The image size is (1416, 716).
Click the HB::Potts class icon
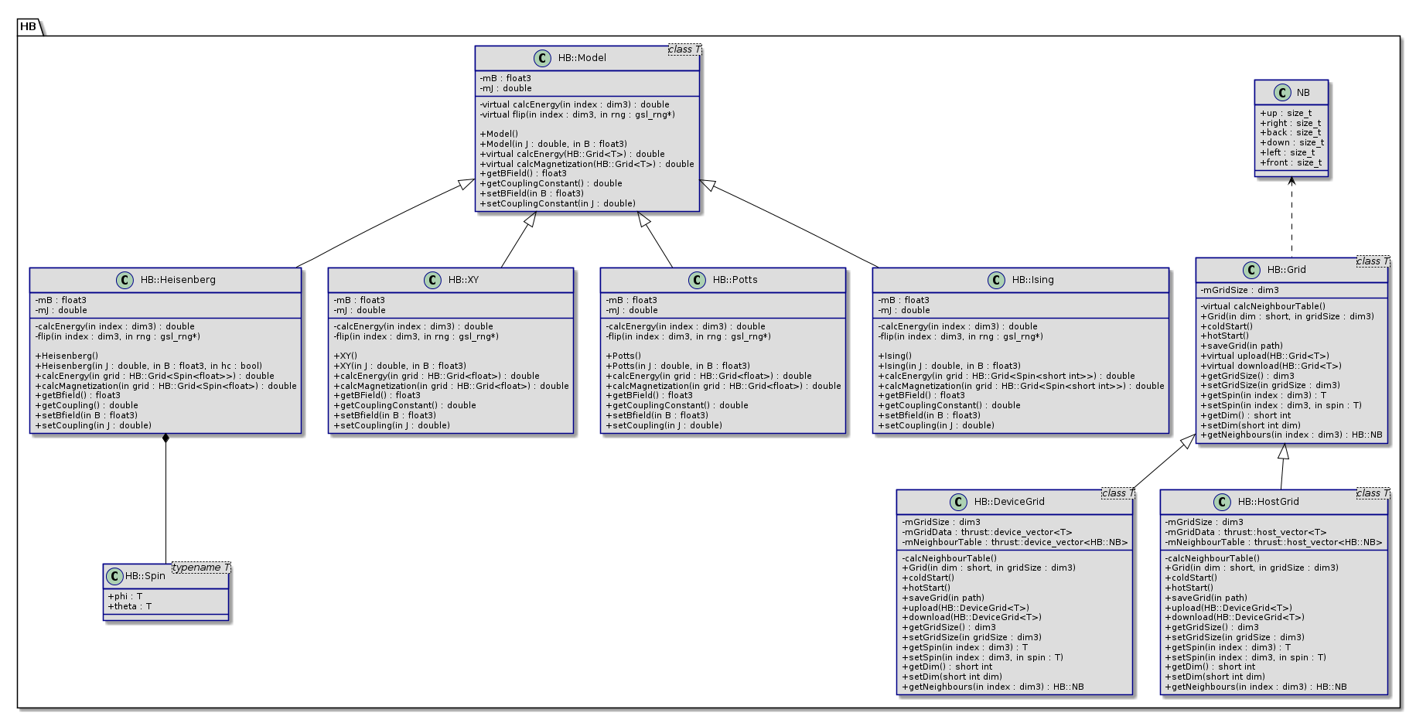(x=697, y=280)
